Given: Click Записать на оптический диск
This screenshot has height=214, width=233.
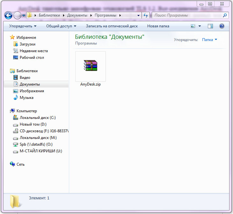Looking at the screenshot, I should click(x=112, y=26).
